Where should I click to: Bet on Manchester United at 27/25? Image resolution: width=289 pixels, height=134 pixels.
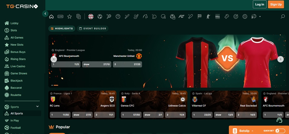[x=127, y=64]
